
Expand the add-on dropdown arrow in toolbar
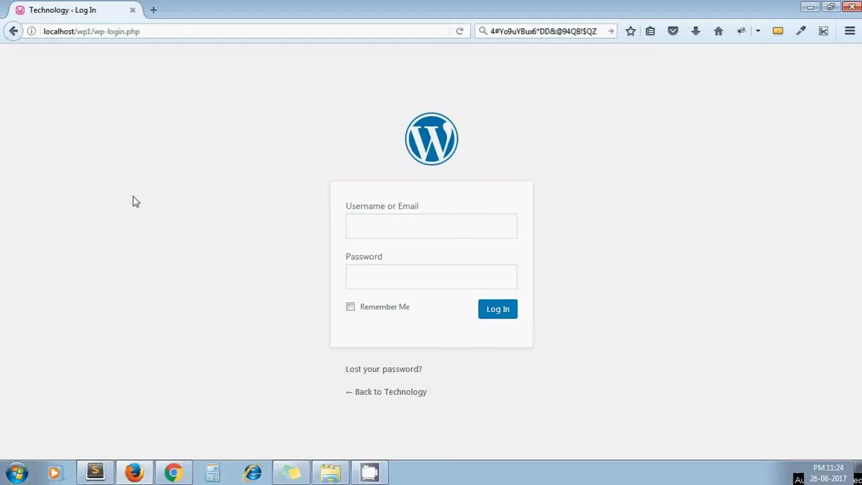[x=758, y=31]
